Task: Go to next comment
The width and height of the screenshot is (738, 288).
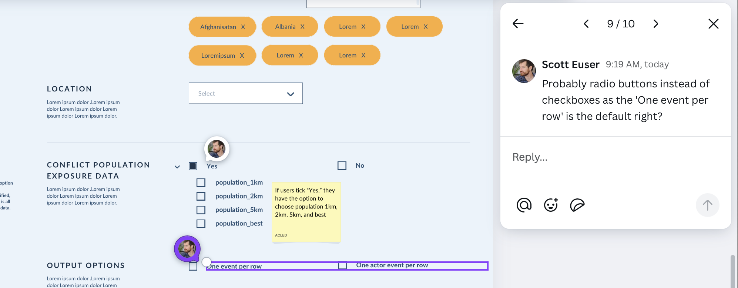Action: [655, 24]
